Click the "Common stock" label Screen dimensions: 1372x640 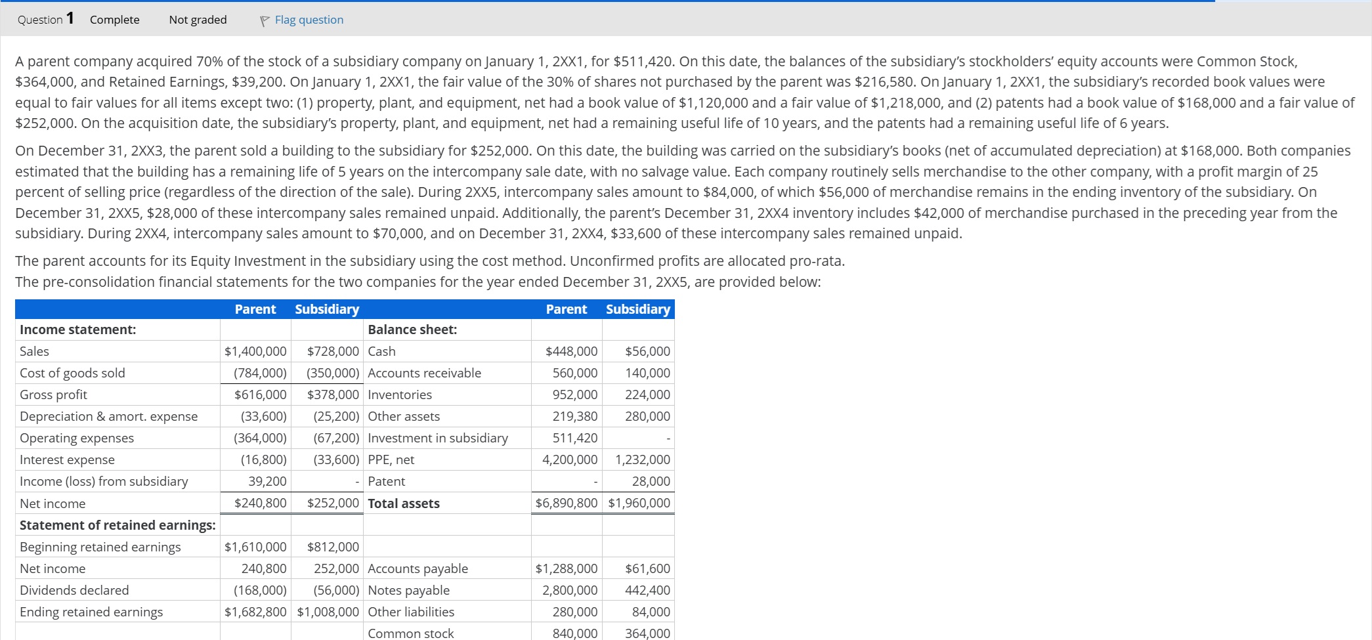(x=411, y=633)
